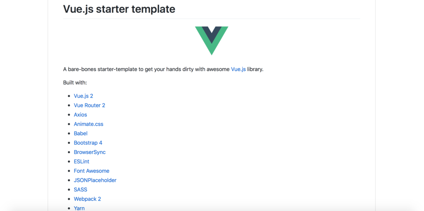Open the Bootstrap 4 link
The height and width of the screenshot is (211, 424).
tap(88, 143)
